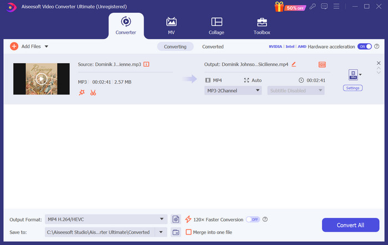The image size is (388, 245).
Task: Click the Auto resolution label
Action: (x=256, y=80)
